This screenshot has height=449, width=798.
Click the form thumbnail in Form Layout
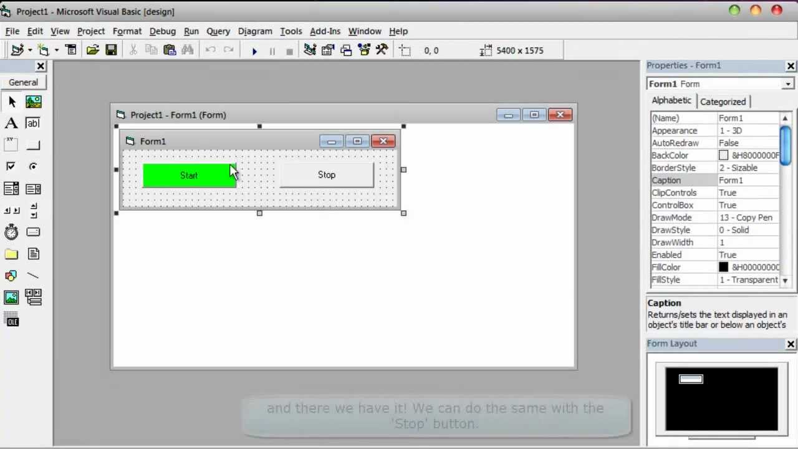point(691,379)
